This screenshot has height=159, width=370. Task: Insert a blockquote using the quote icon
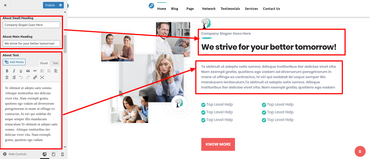tap(28, 71)
